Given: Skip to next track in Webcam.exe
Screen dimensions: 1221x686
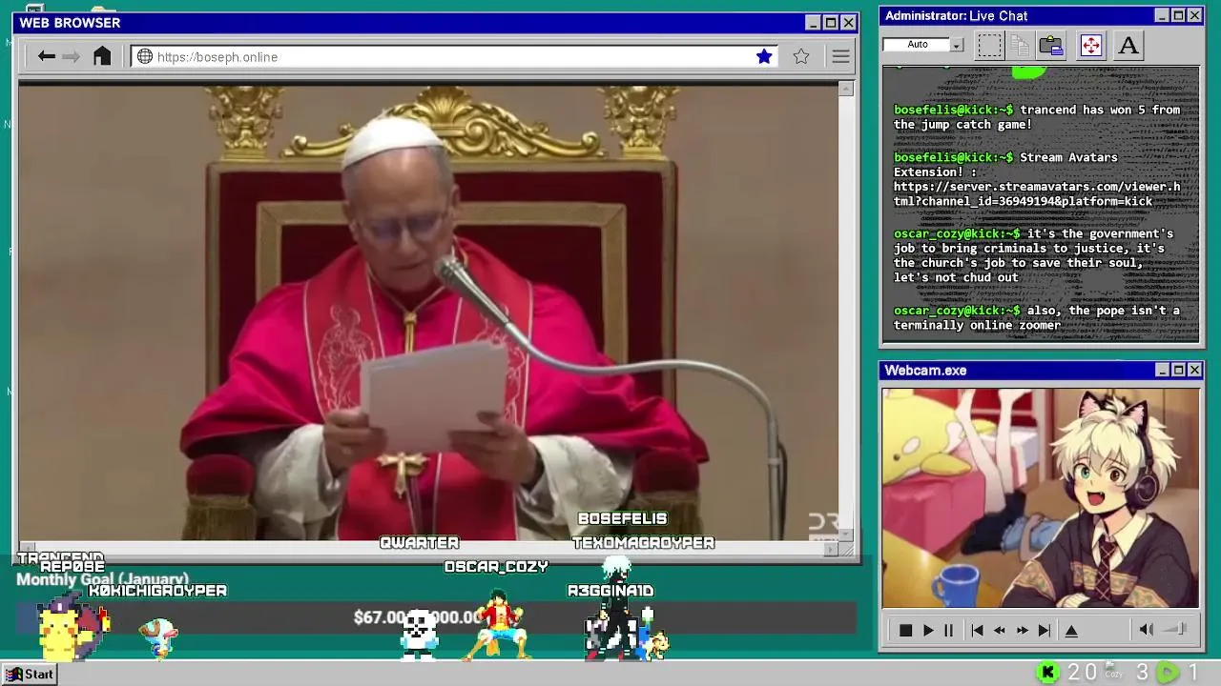Looking at the screenshot, I should pyautogui.click(x=1045, y=630).
